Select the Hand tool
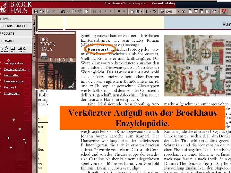The height and width of the screenshot is (173, 231). click(x=132, y=11)
